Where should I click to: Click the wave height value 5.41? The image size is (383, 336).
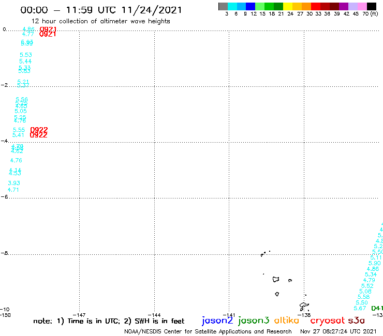click(18, 135)
